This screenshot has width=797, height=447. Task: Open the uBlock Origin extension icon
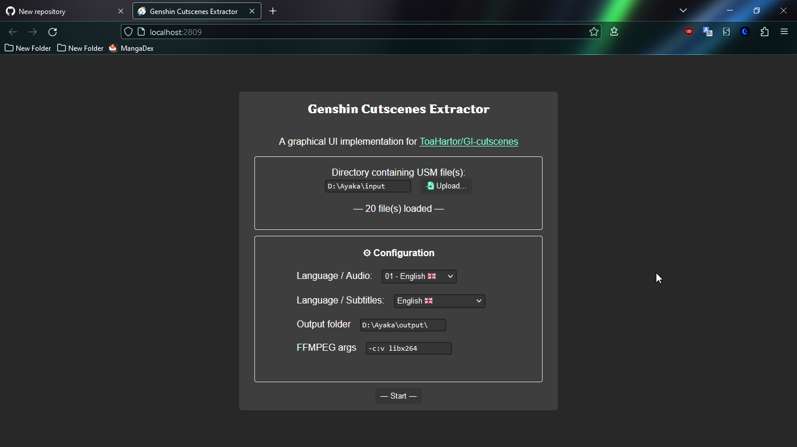(x=689, y=32)
